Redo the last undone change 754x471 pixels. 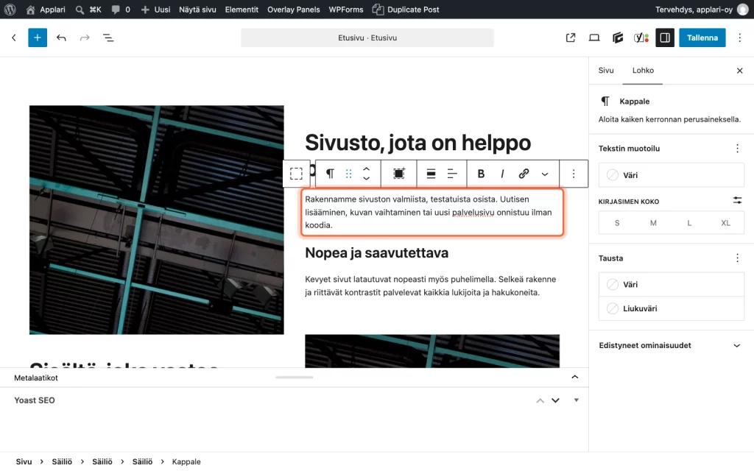pos(85,38)
